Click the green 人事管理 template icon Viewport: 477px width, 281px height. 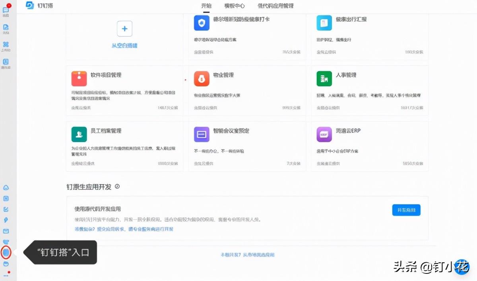click(324, 79)
